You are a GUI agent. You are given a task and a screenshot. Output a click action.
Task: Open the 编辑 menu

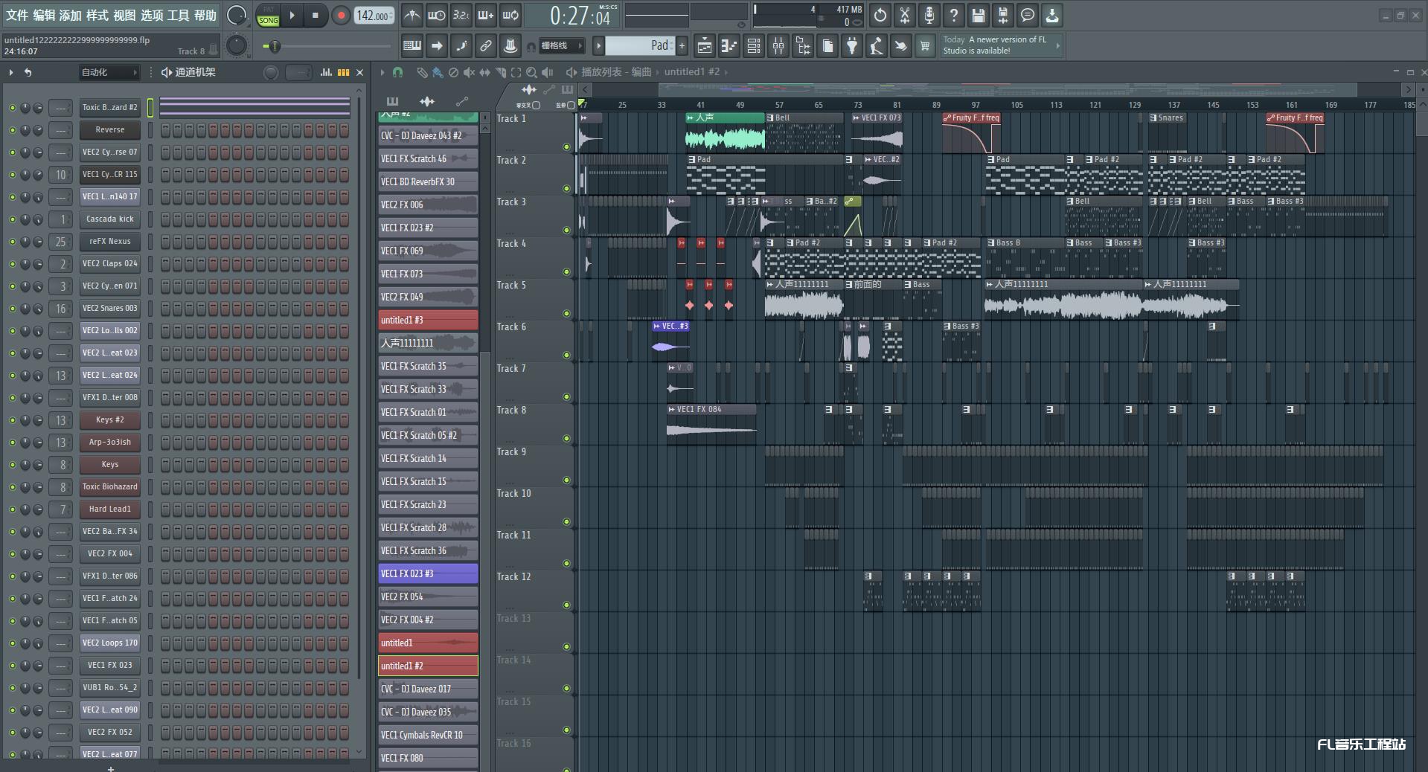coord(44,15)
